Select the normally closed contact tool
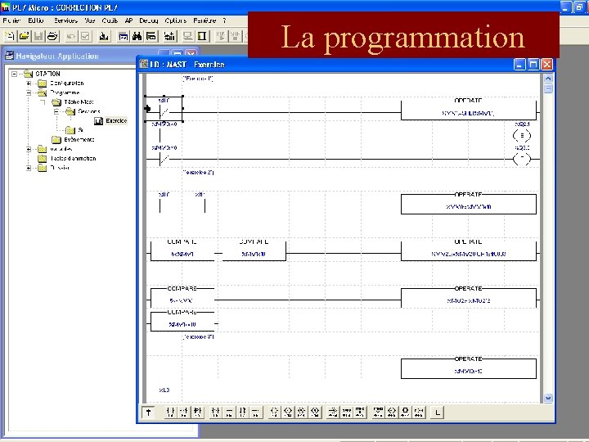 pyautogui.click(x=184, y=413)
